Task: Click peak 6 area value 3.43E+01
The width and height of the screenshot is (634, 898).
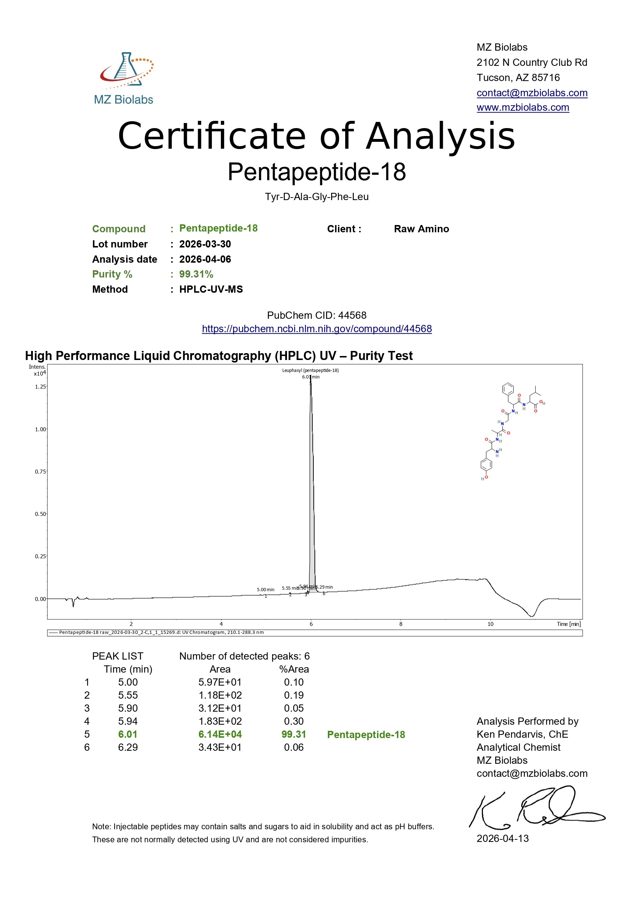Action: (220, 747)
